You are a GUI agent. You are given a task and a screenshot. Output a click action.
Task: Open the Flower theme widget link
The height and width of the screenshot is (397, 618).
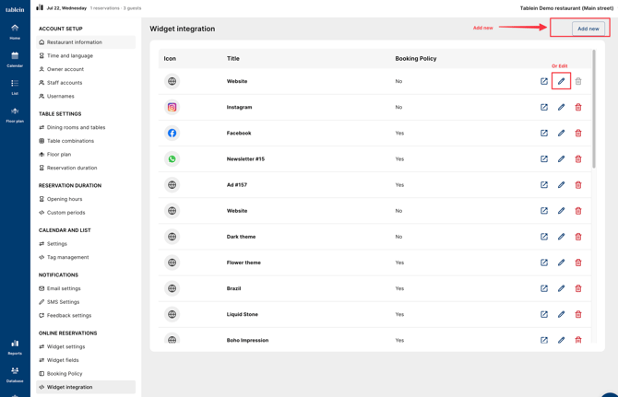[x=544, y=263]
